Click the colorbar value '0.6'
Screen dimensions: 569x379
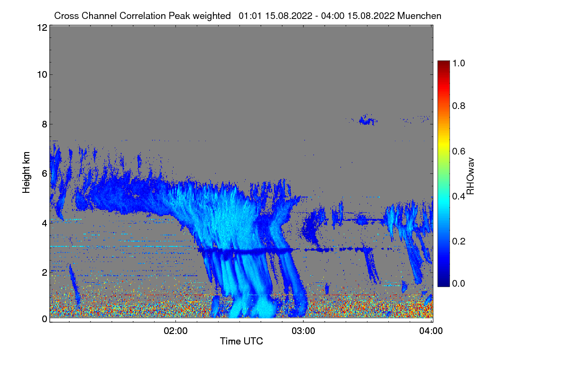coord(459,151)
